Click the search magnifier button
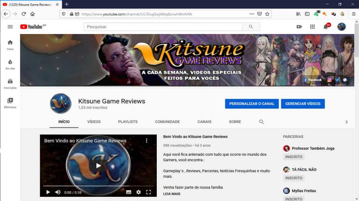 click(x=251, y=27)
